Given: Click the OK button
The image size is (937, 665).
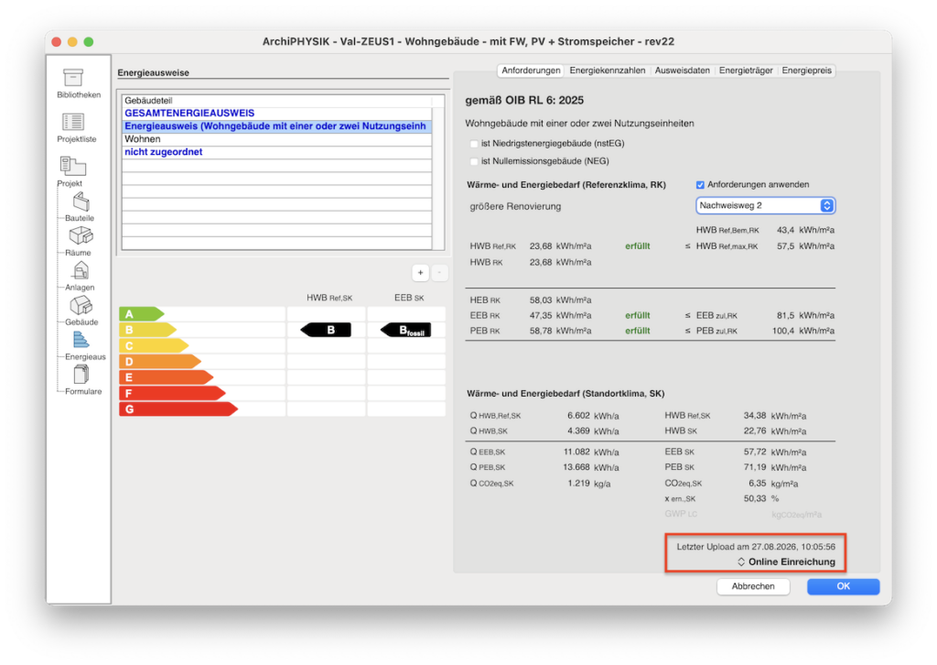Looking at the screenshot, I should pyautogui.click(x=843, y=586).
